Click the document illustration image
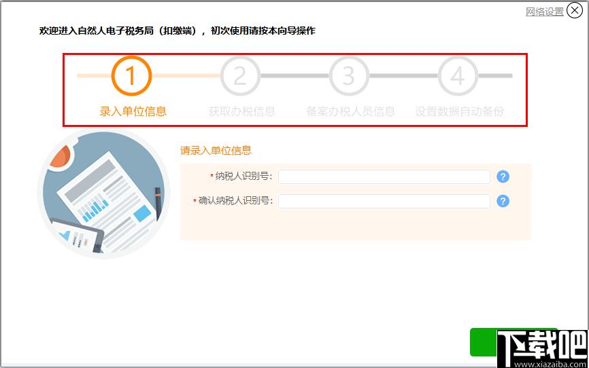Screen dimensions: 589x368 pyautogui.click(x=103, y=194)
